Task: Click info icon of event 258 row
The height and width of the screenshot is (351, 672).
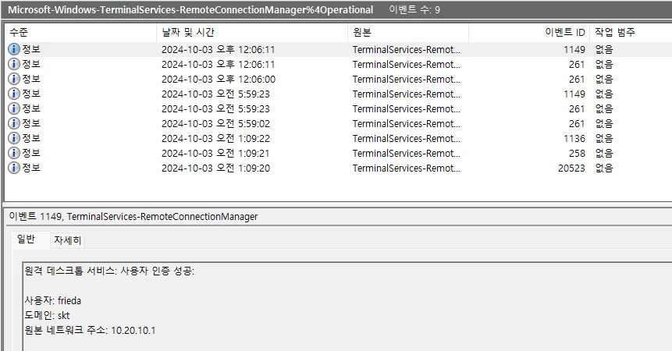Action: pos(14,153)
